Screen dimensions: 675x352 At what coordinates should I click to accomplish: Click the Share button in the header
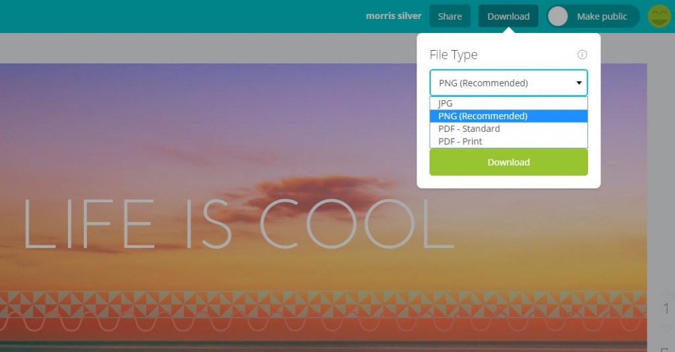click(x=450, y=16)
